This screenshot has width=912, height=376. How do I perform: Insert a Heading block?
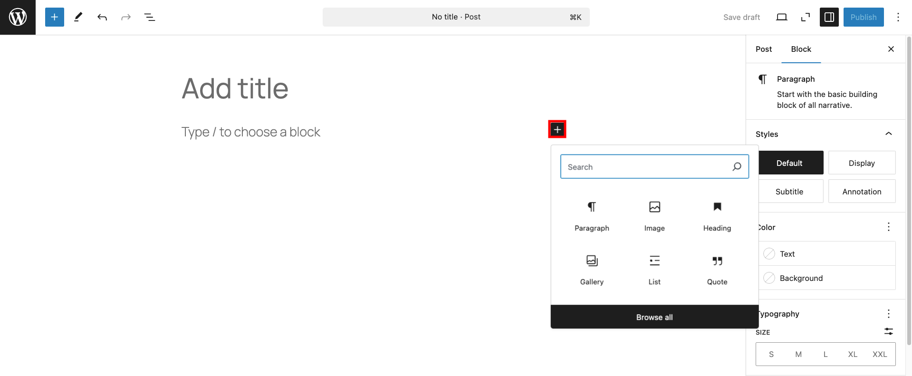pyautogui.click(x=717, y=215)
